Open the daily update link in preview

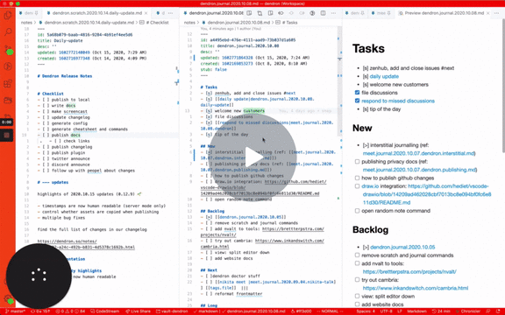click(384, 76)
